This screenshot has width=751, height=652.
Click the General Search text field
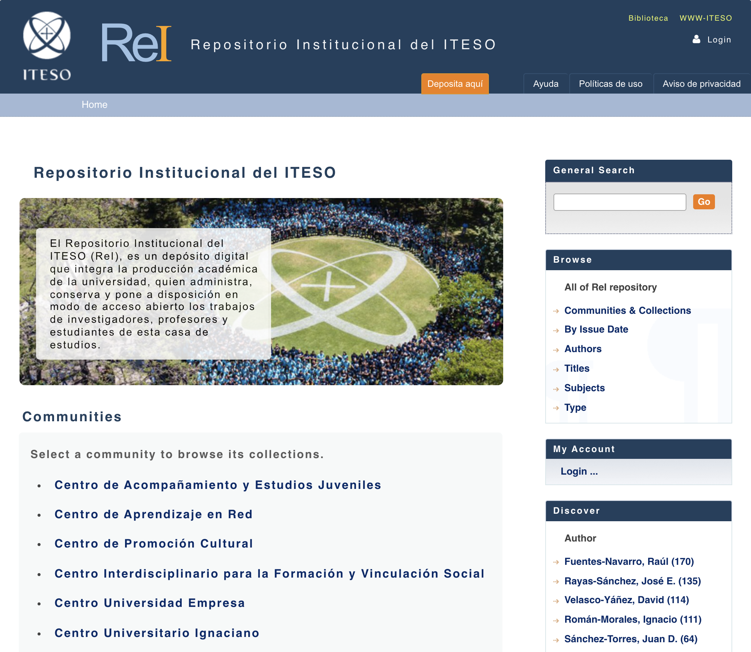point(620,202)
